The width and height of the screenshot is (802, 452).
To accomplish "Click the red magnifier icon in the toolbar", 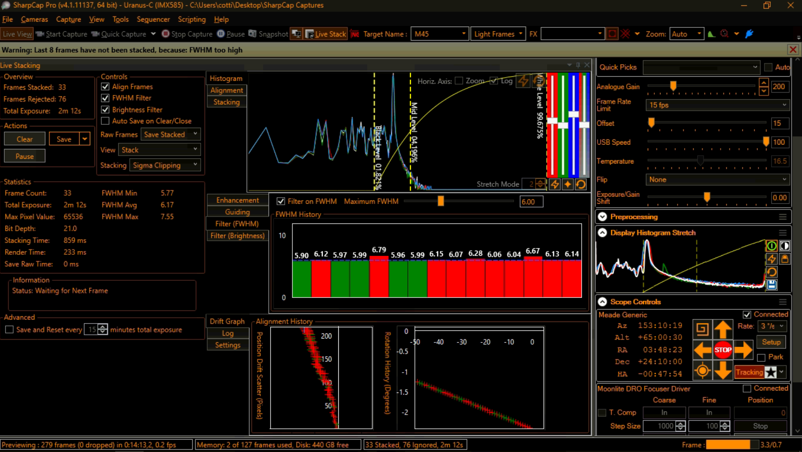I will click(724, 34).
